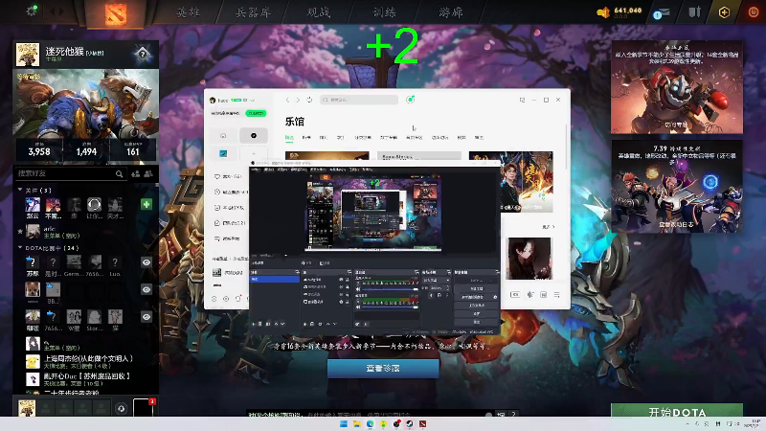766x431 pixels.
Task: Open File Explorer from the taskbar
Action: tap(356, 423)
